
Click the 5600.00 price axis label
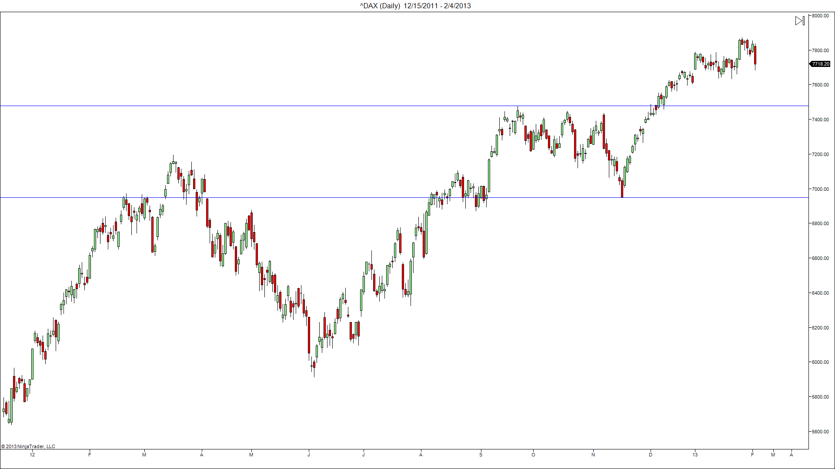click(820, 432)
